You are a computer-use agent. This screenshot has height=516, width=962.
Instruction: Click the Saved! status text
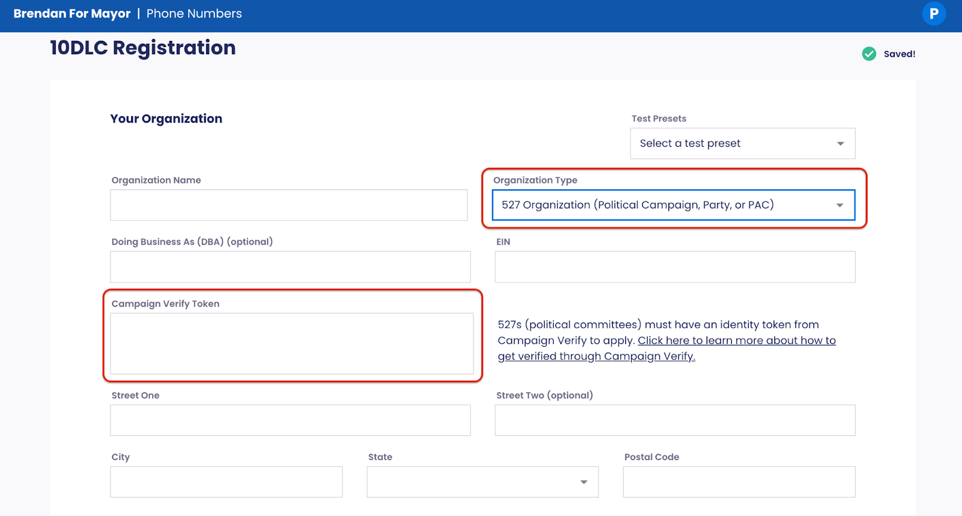(899, 54)
